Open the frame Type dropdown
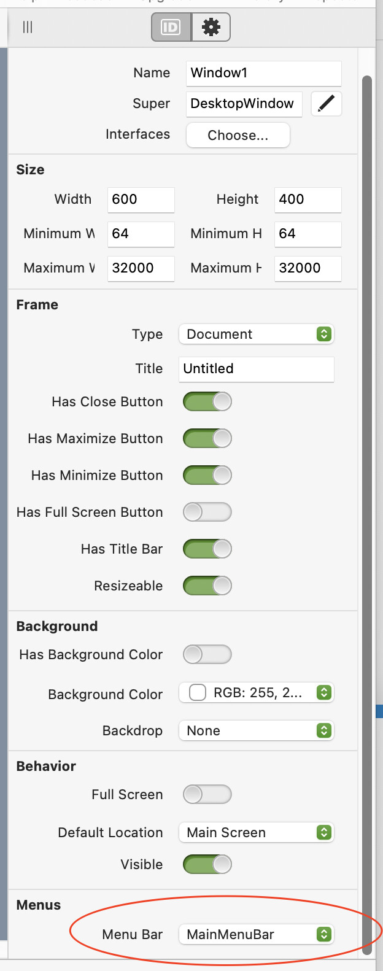 click(x=257, y=335)
